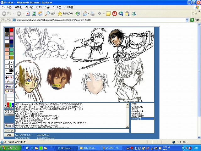
Task: Click the globe network toolbar icon
Action: (x=121, y=14)
